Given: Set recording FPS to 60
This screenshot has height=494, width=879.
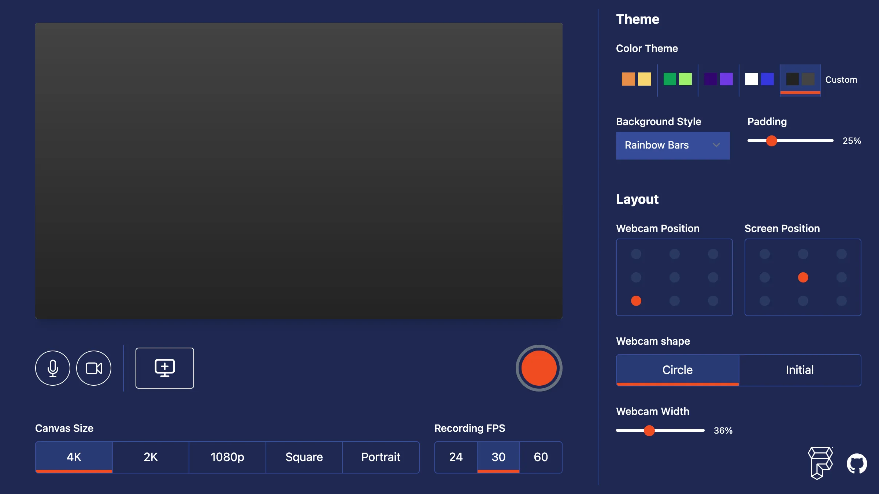Looking at the screenshot, I should (541, 457).
